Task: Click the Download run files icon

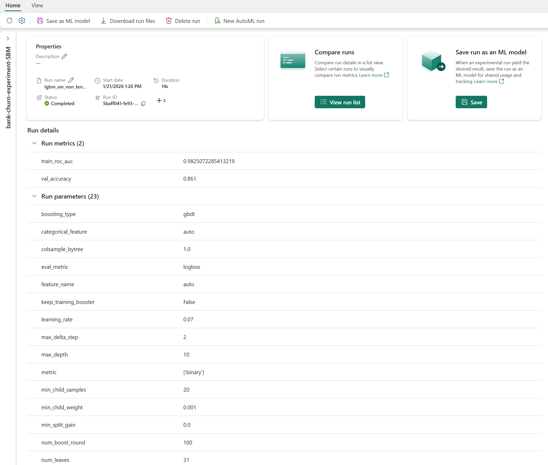Action: 103,21
